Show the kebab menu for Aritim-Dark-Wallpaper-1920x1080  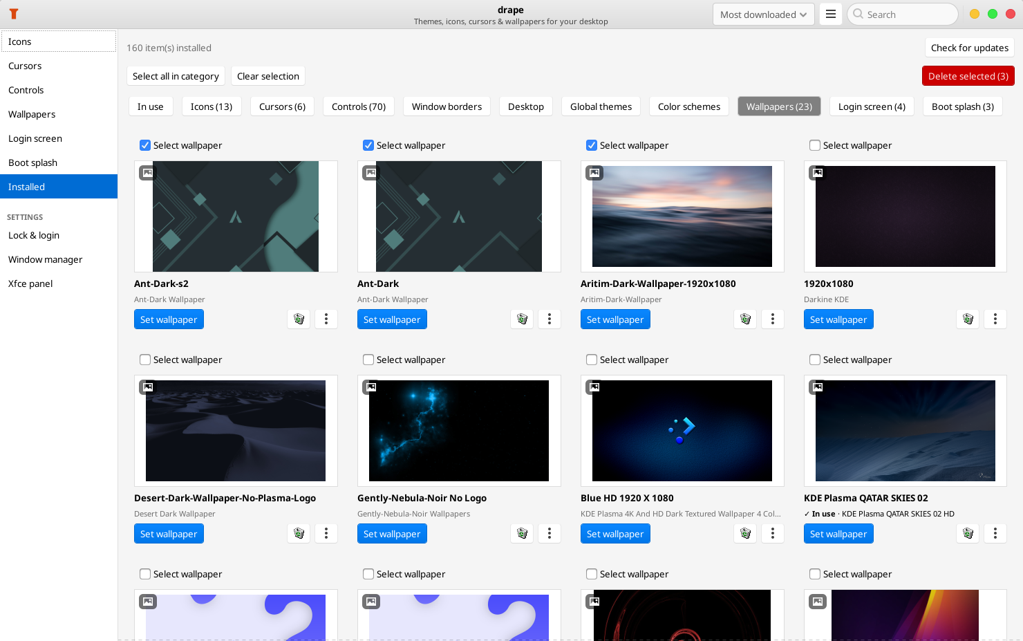click(773, 319)
